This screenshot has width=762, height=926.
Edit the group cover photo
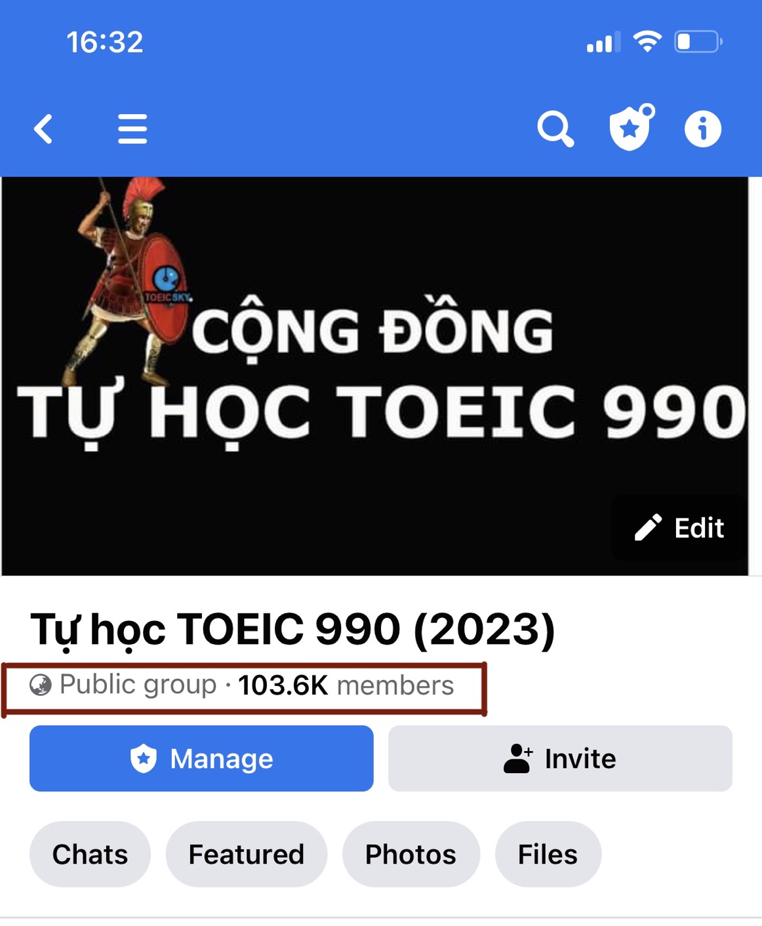point(679,528)
